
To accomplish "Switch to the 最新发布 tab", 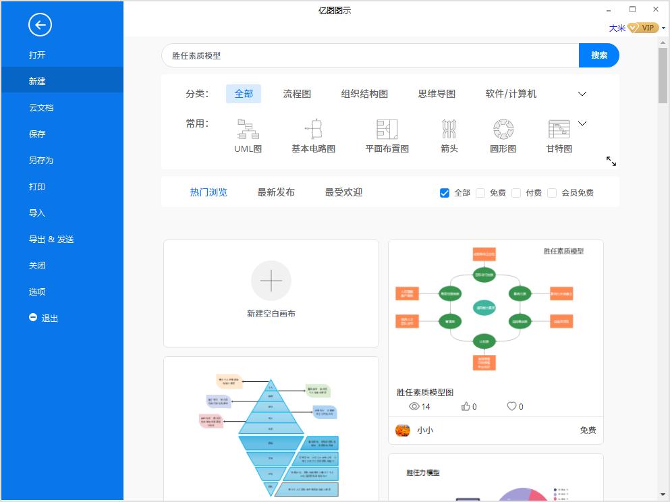I will tap(275, 192).
